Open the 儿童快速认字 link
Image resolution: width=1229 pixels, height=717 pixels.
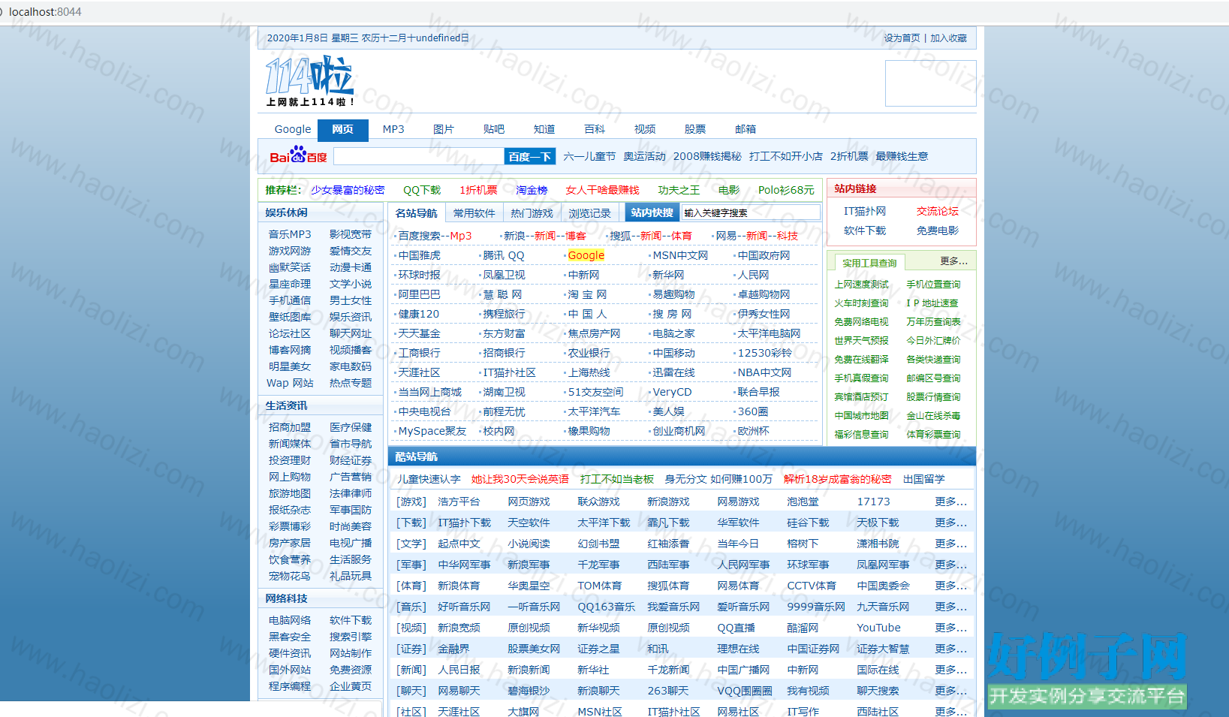point(429,479)
